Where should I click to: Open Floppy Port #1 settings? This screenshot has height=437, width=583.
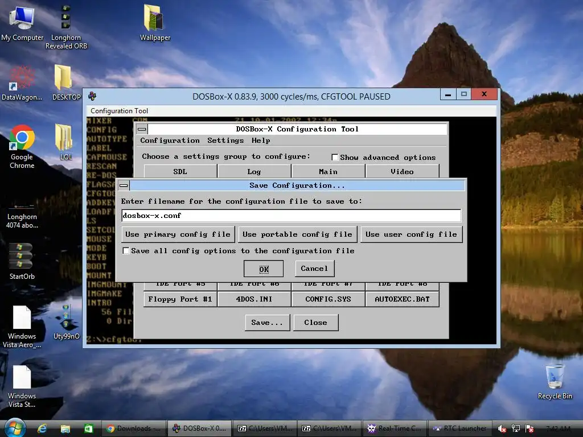(180, 299)
